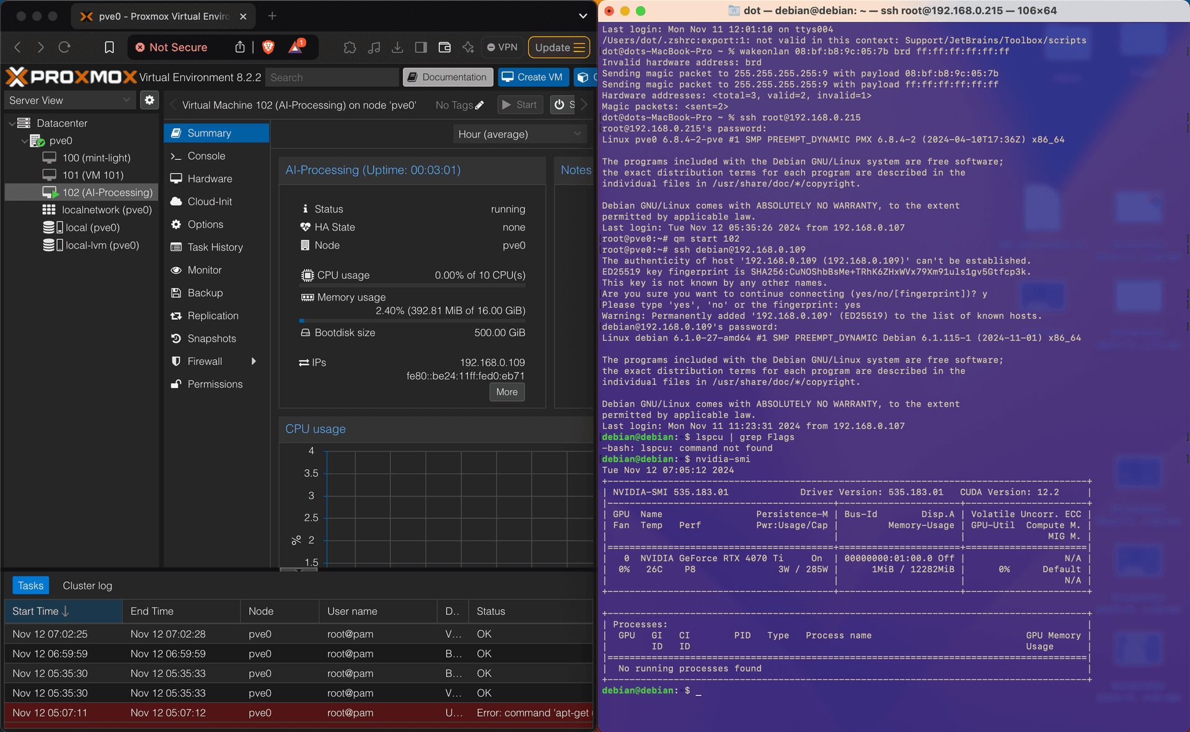Toggle the browser sidebar panel icon

[x=421, y=47]
